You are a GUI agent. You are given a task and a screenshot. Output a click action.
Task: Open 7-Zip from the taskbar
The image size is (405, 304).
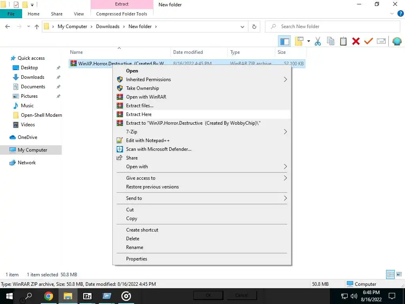click(x=87, y=296)
